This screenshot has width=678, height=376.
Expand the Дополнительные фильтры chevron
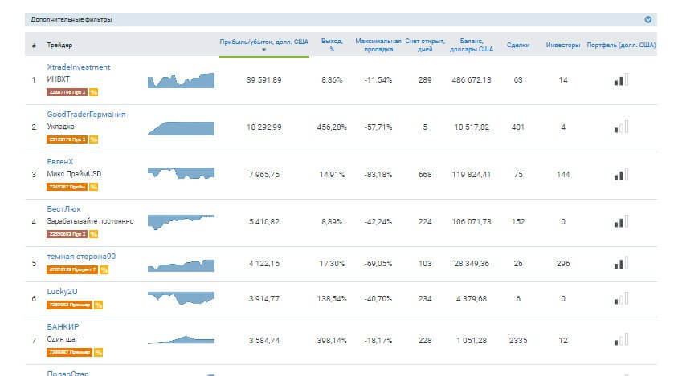click(648, 19)
